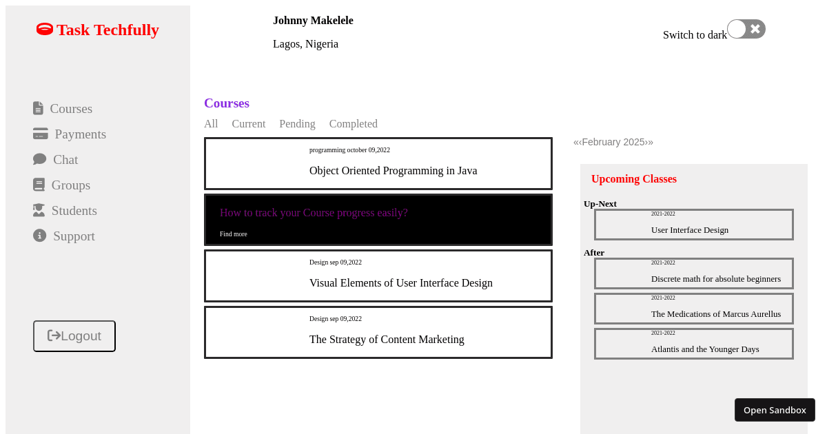Open the Open Sandbox button
This screenshot has height=434, width=827.
tap(775, 410)
